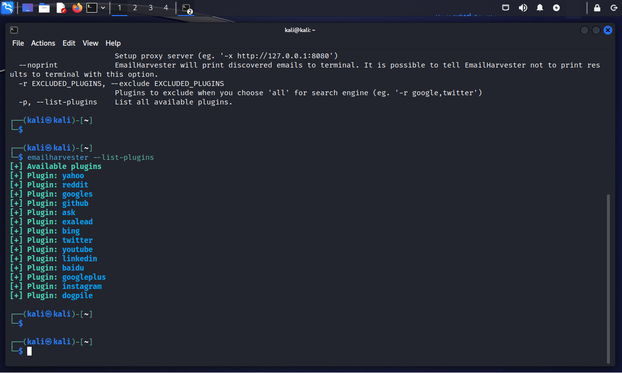Open the network connection indicator
Viewport: 622px width, 373px height.
point(506,8)
